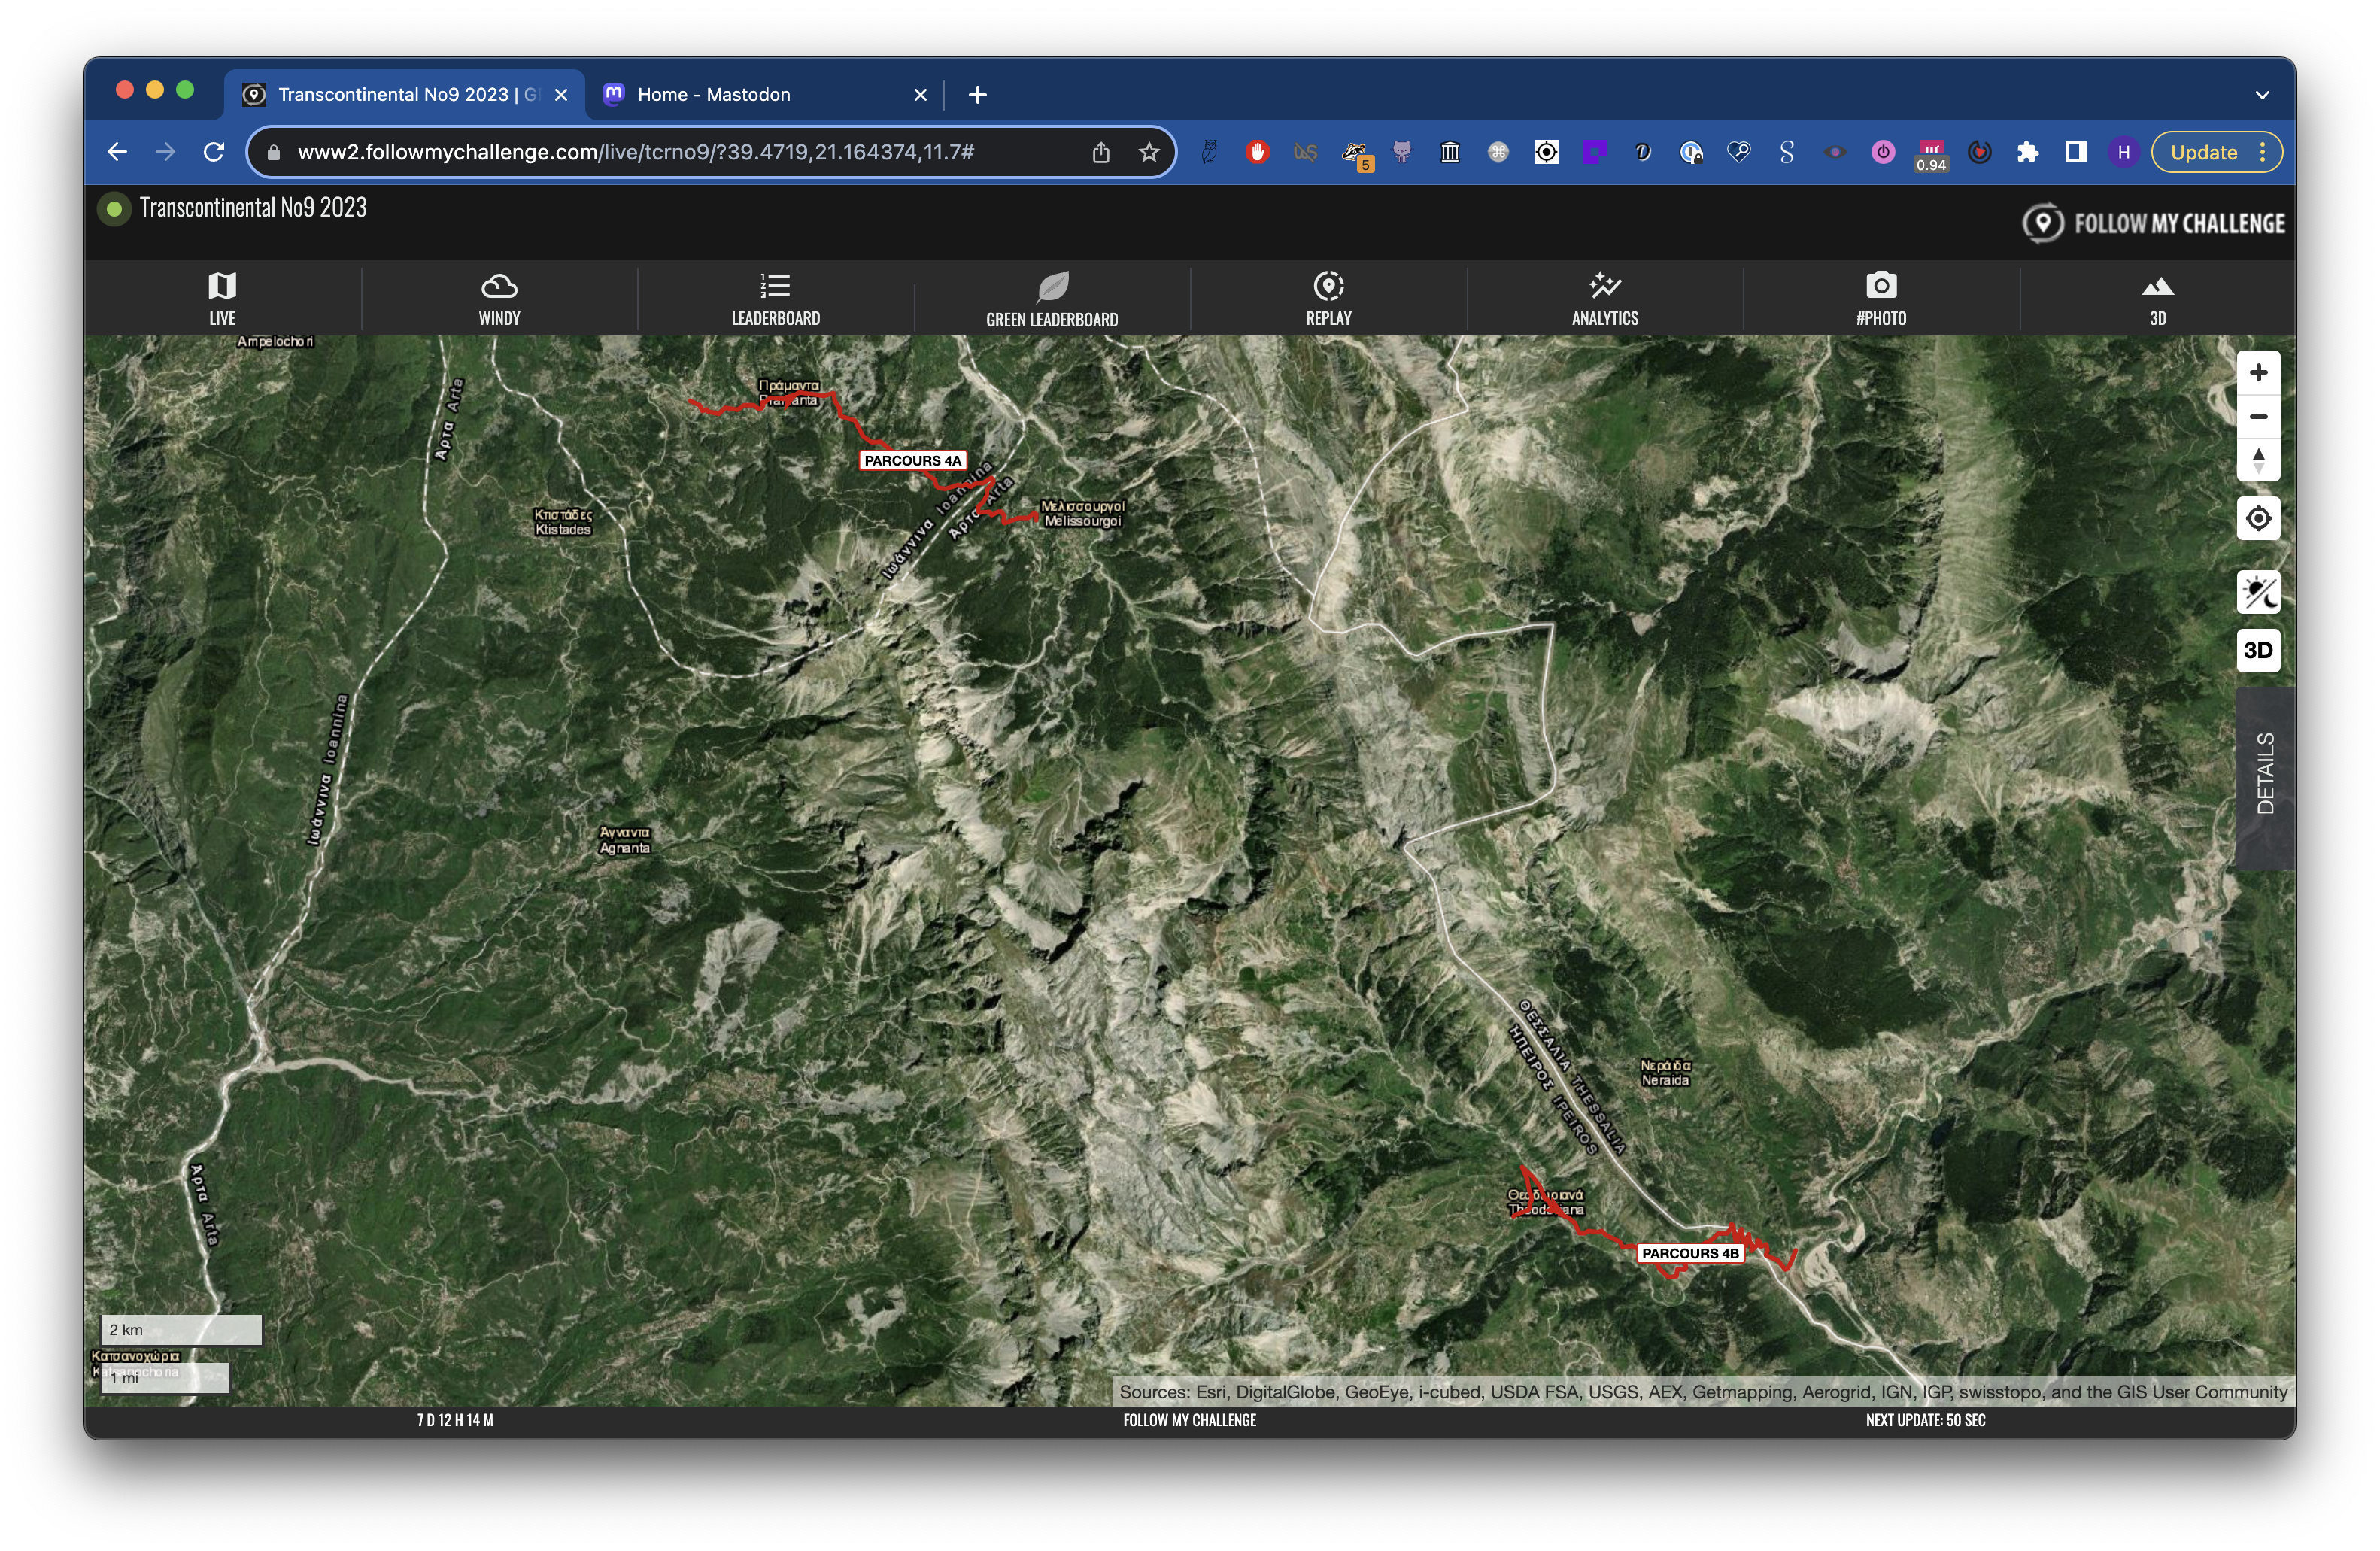Image resolution: width=2380 pixels, height=1551 pixels.
Task: Open the purple square extension
Action: [x=1594, y=152]
